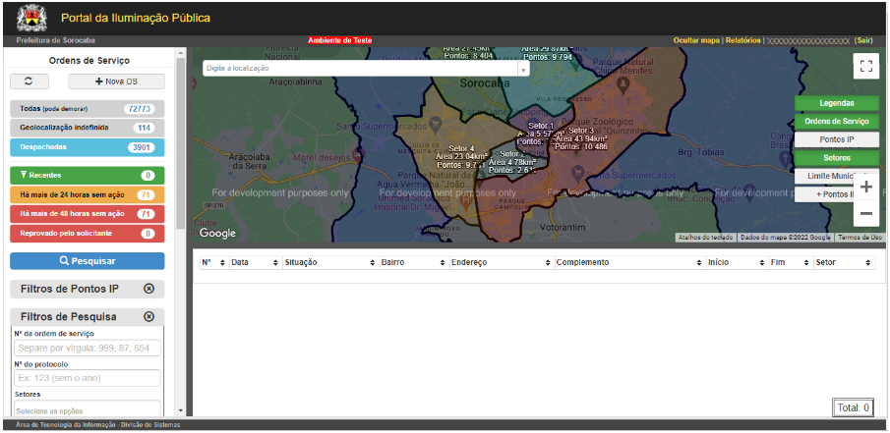The width and height of the screenshot is (890, 433).
Task: Open the location search dropdown arrow
Action: coord(523,69)
